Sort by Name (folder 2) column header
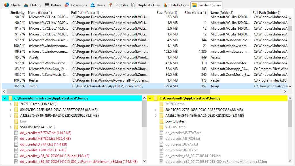The height and width of the screenshot is (166, 295). [x=229, y=13]
